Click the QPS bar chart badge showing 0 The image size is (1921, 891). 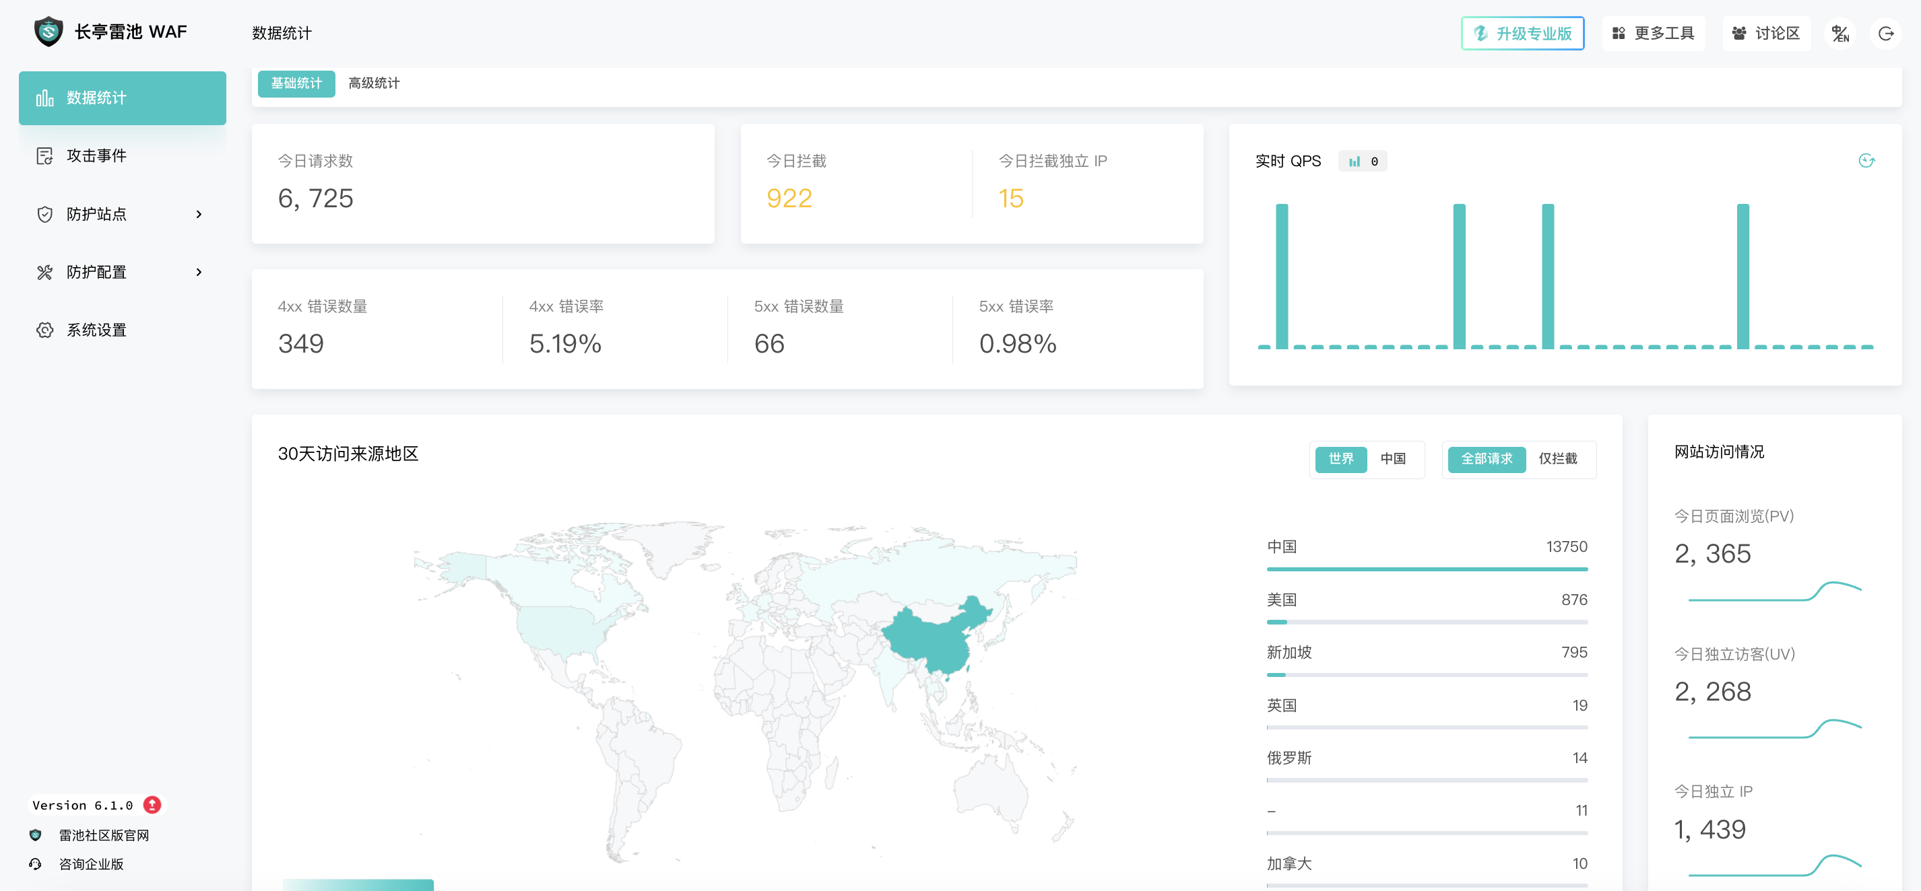point(1363,161)
